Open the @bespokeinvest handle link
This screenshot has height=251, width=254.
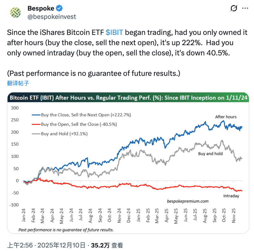52,16
